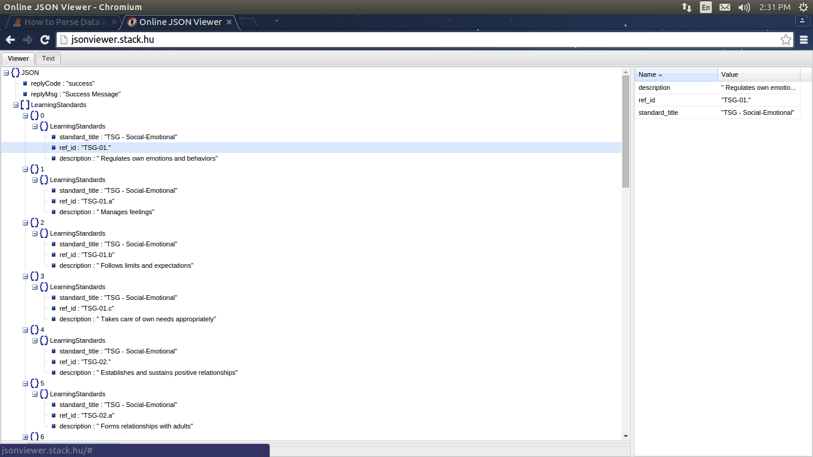Viewport: 813px width, 457px height.
Task: Collapse array item 2
Action: point(26,223)
